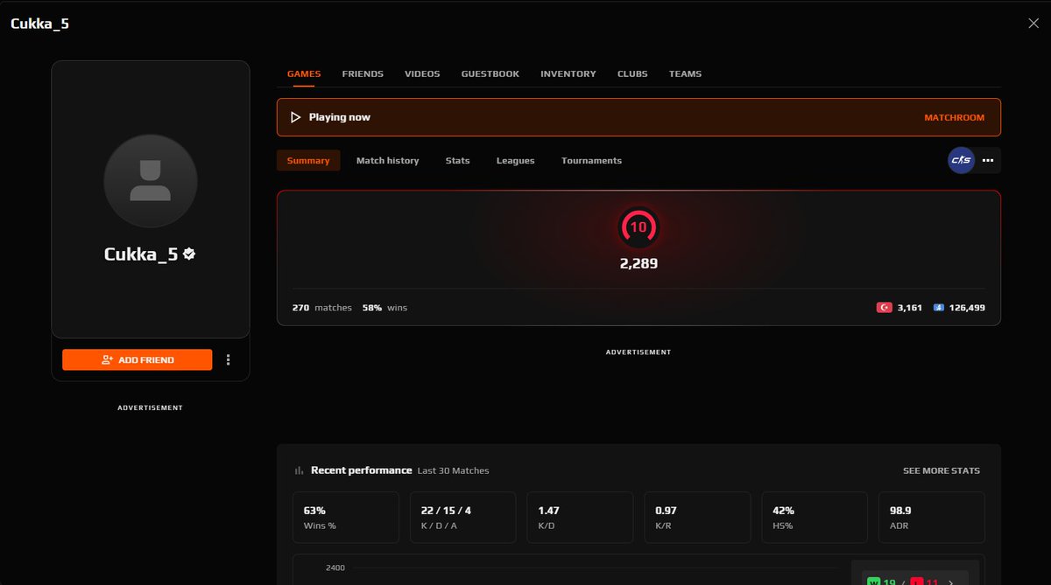
Task: Click the 0.97 K/R stat card
Action: click(x=697, y=518)
